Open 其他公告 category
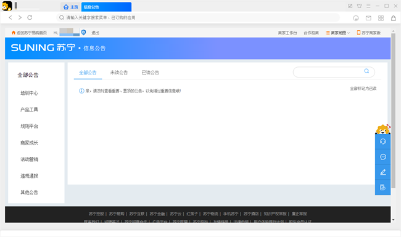 pyautogui.click(x=29, y=193)
